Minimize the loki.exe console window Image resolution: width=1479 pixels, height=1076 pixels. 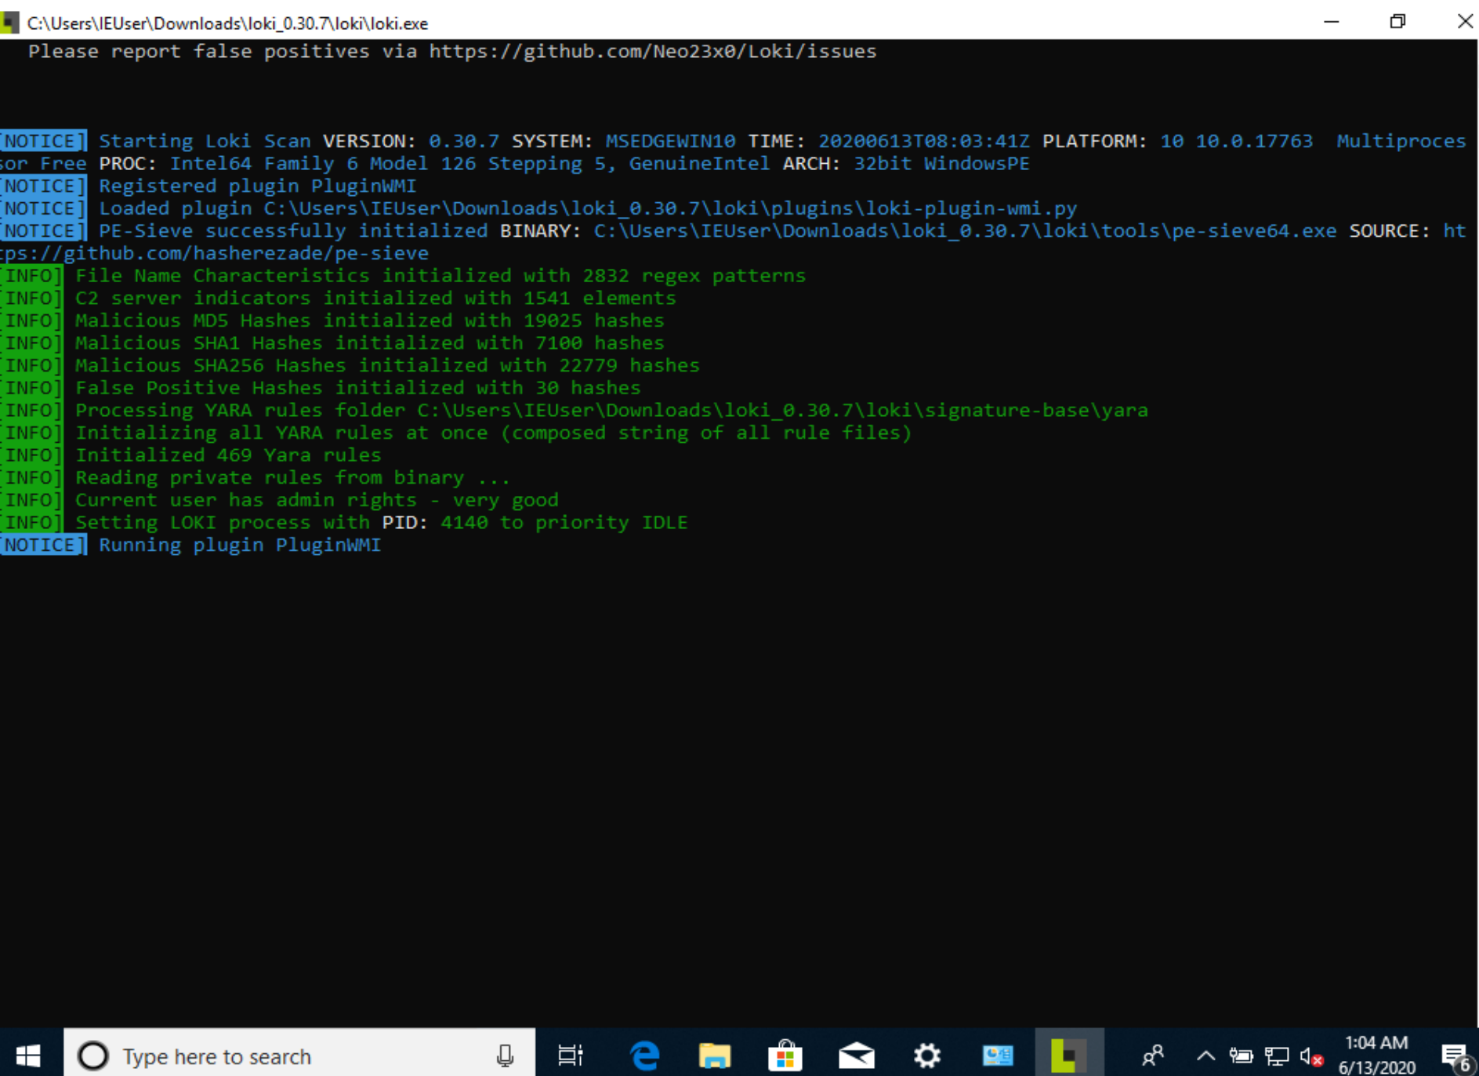1331,21
